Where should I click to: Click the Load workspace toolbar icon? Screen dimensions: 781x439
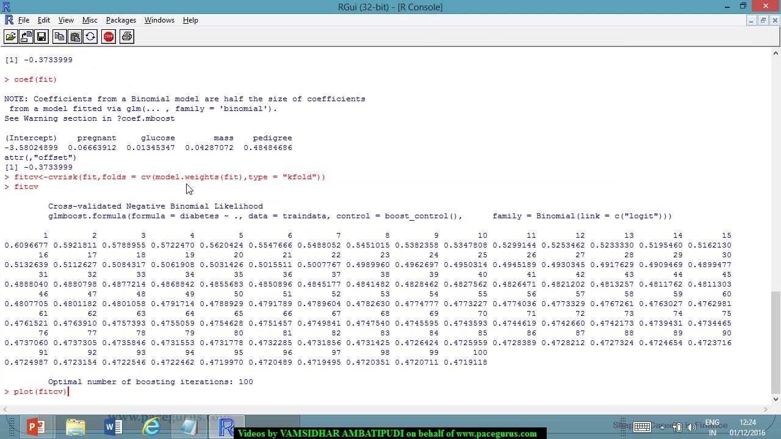tap(26, 37)
